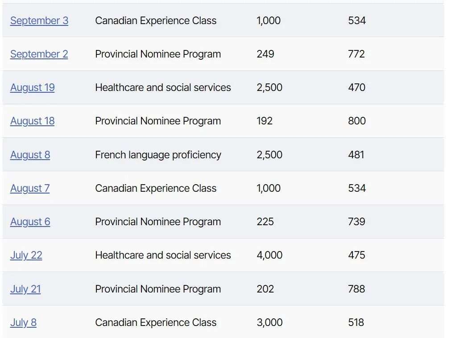The height and width of the screenshot is (338, 451).
Task: Click the 4,000 invitations value
Action: 269,255
